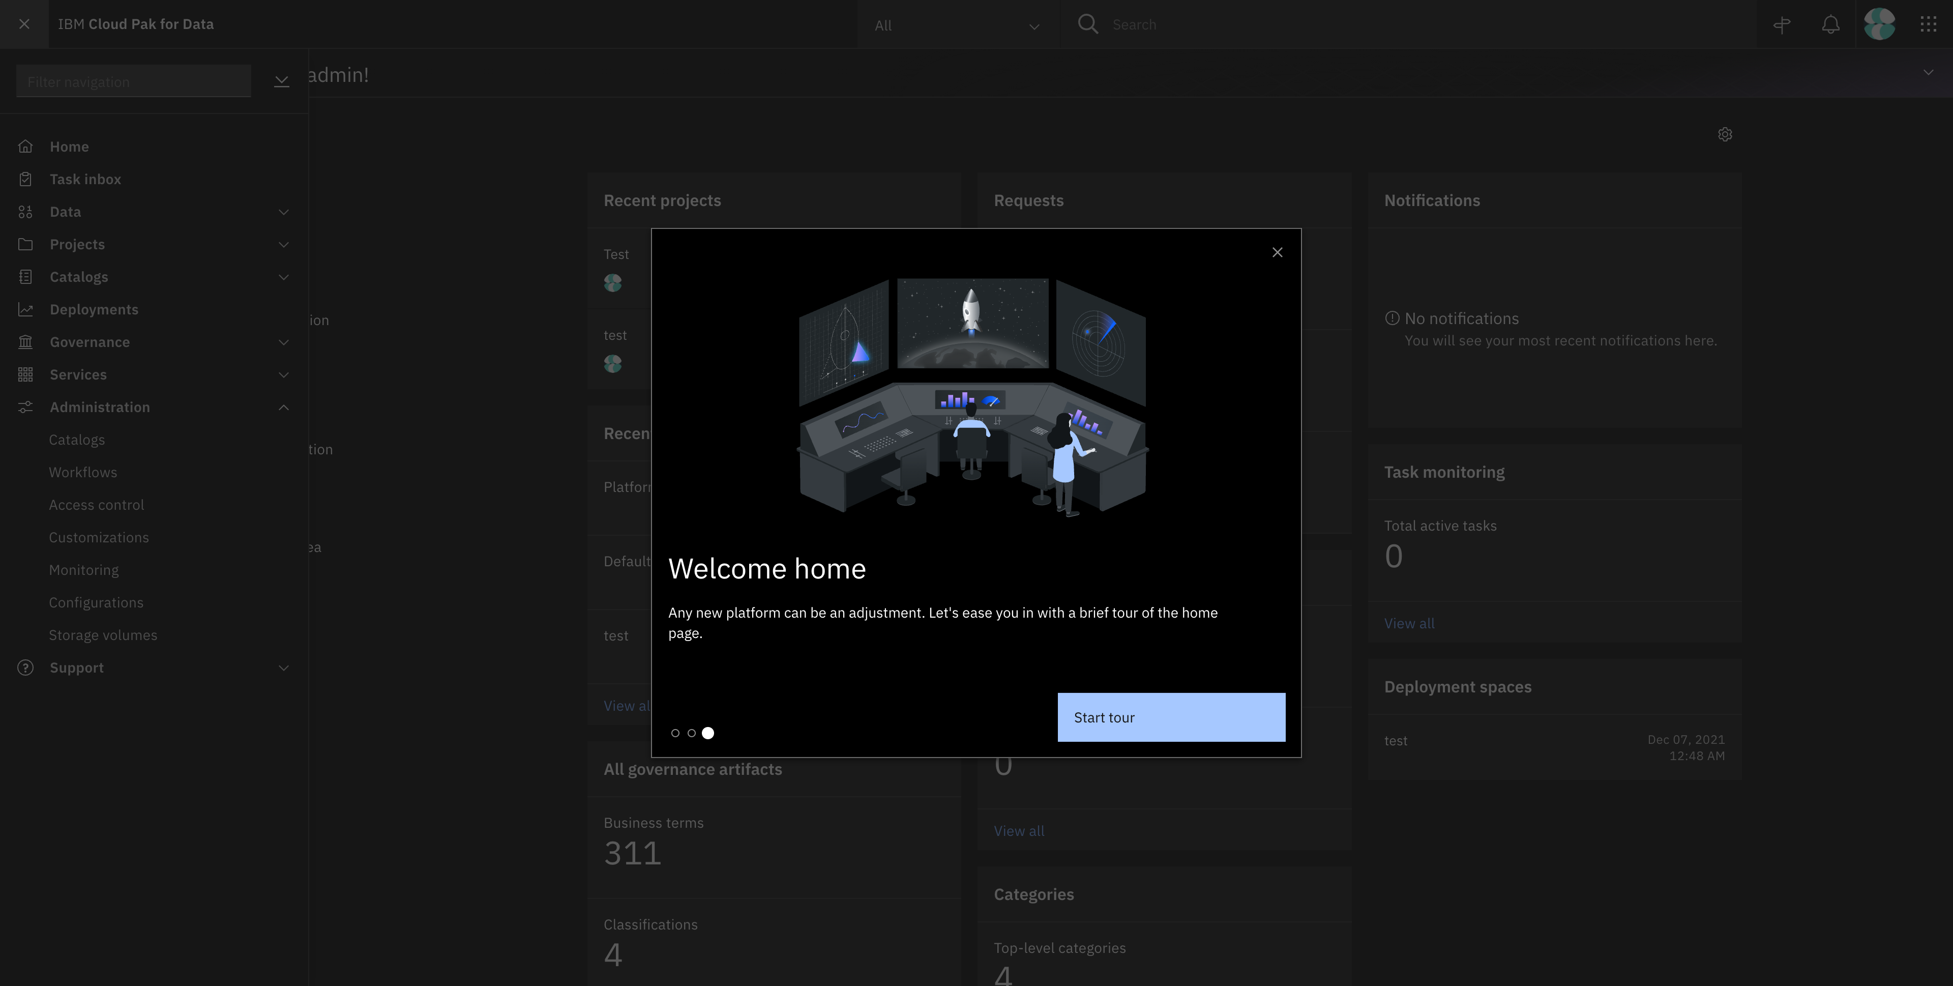
Task: Click View all under Task monitoring
Action: [x=1409, y=623]
